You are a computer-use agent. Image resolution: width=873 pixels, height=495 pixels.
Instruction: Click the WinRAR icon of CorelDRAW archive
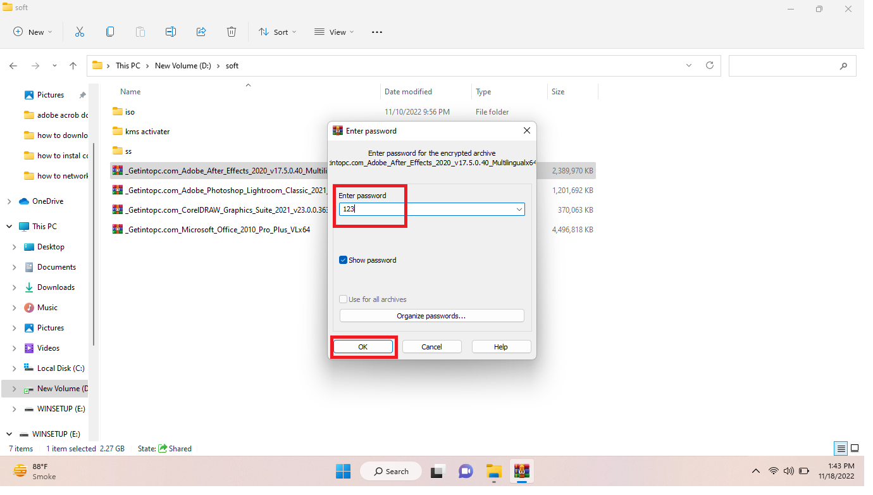[x=118, y=210]
